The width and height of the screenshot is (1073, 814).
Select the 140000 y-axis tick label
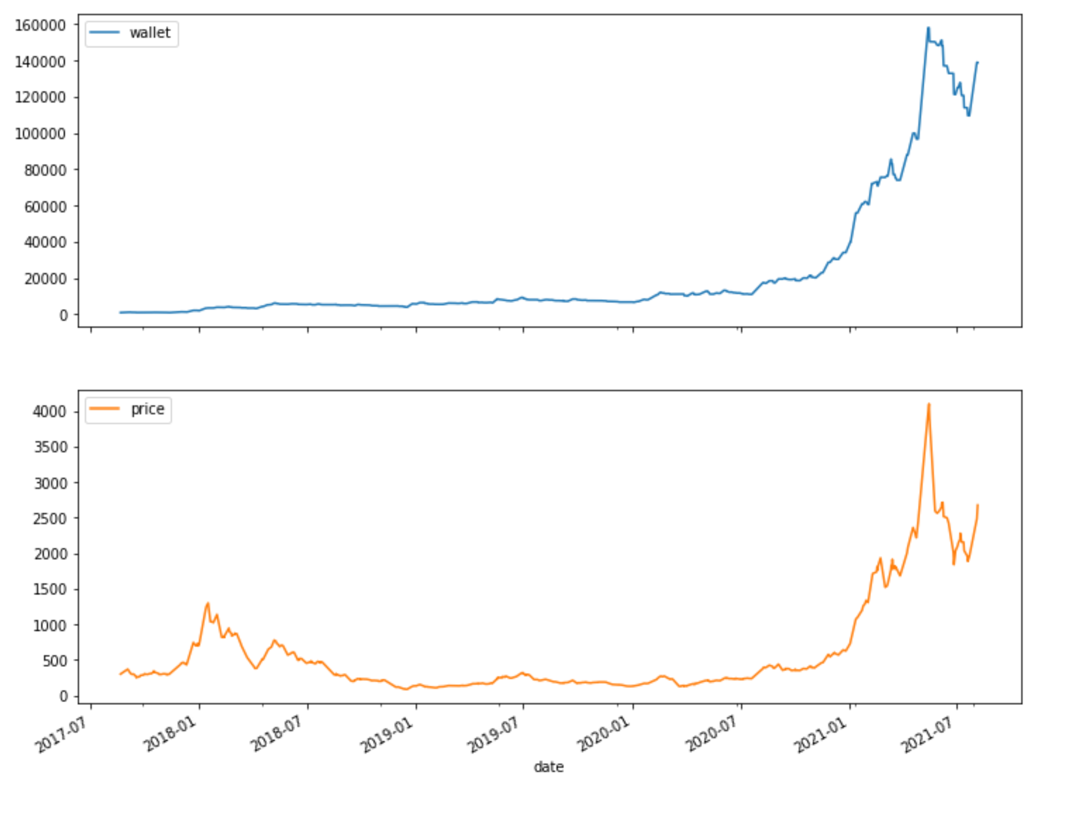click(x=41, y=61)
